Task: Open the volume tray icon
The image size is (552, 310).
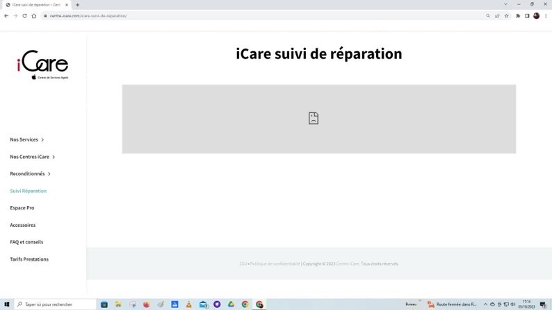Action: (x=513, y=304)
